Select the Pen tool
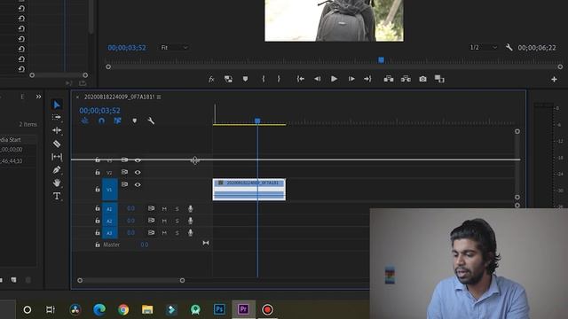The image size is (568, 319). [x=57, y=169]
